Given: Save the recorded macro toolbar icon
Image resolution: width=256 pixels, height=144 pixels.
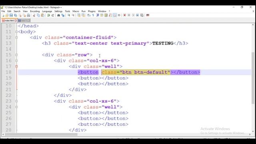Looking at the screenshot, I should (142, 15).
